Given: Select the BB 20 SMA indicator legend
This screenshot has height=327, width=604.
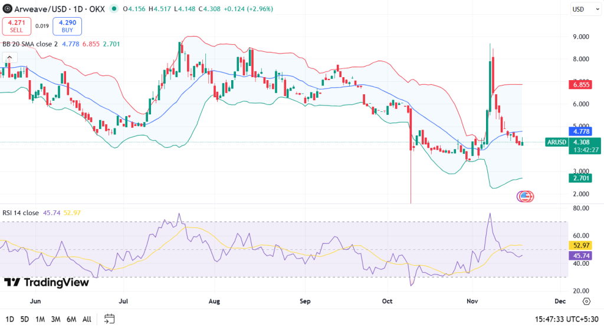Looking at the screenshot, I should pyautogui.click(x=29, y=44).
